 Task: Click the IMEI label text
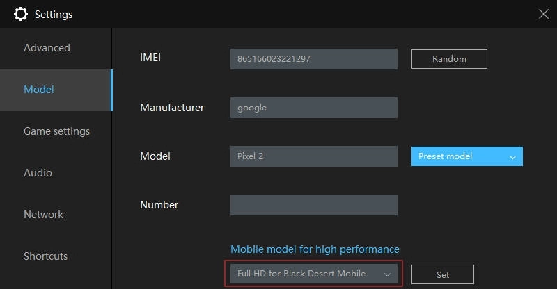coord(150,59)
